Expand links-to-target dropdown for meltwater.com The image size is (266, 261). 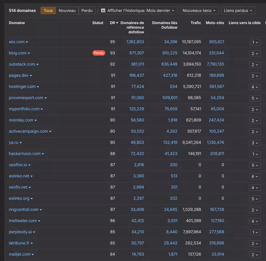(255, 221)
